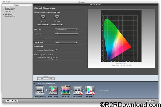The image size is (161, 107).
Task: Click the Contrast Ratio label
Action: 38,42
